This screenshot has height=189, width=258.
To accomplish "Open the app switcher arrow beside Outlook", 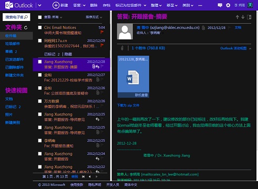I will (x=40, y=5).
